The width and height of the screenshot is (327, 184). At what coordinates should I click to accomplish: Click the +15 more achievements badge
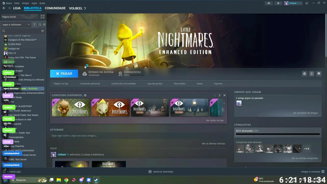[x=307, y=149]
